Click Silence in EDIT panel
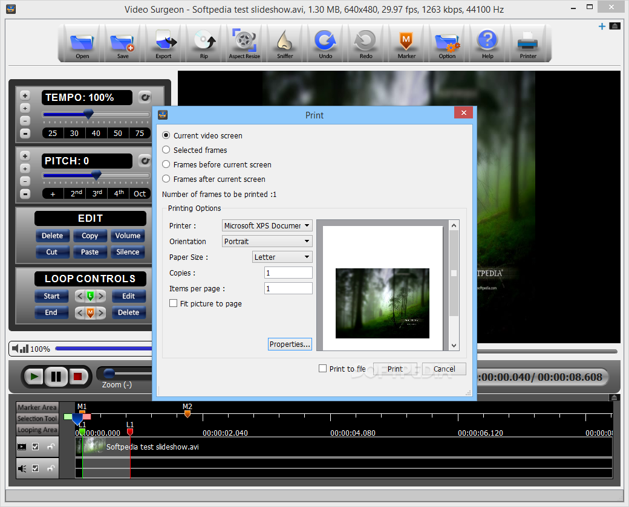Image resolution: width=629 pixels, height=507 pixels. 128,252
